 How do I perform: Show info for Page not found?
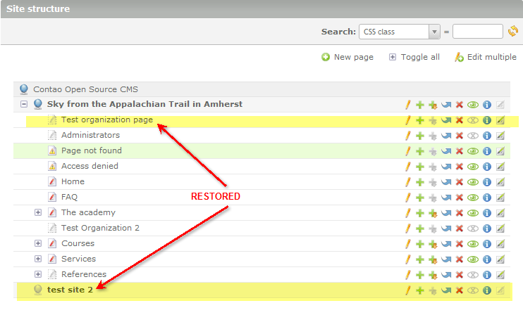pos(486,150)
